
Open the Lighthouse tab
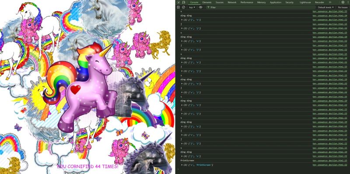click(305, 2)
